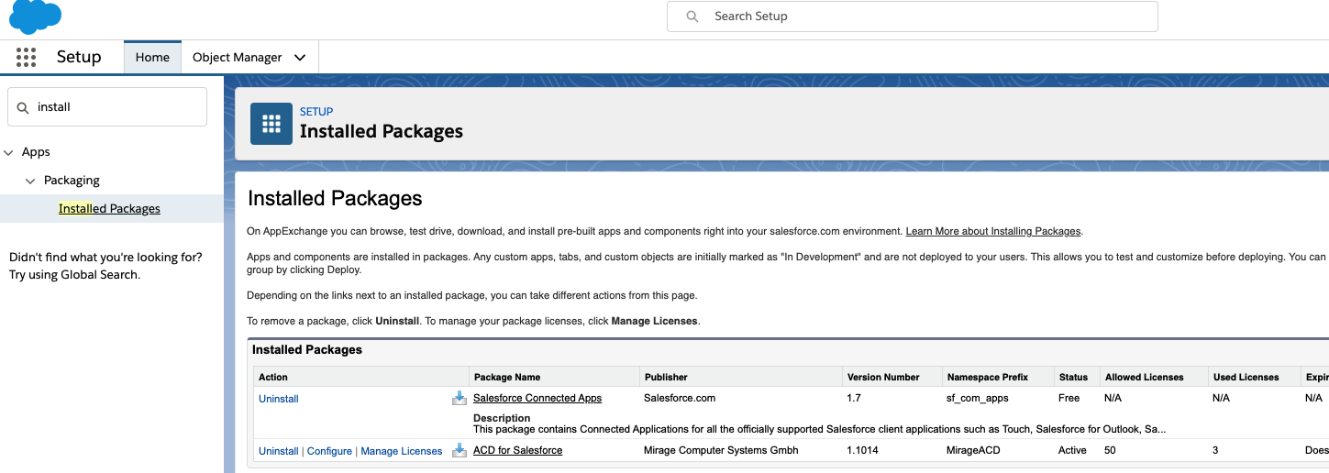
Task: Open the Object Manager dropdown arrow
Action: click(x=300, y=58)
